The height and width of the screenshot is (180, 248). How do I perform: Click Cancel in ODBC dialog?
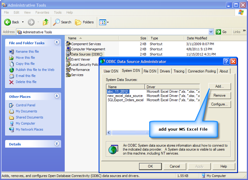point(175,166)
